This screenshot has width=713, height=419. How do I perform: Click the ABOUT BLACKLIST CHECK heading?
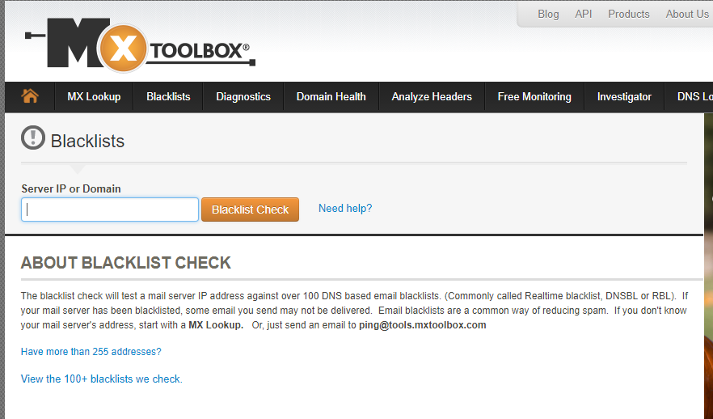coord(126,263)
